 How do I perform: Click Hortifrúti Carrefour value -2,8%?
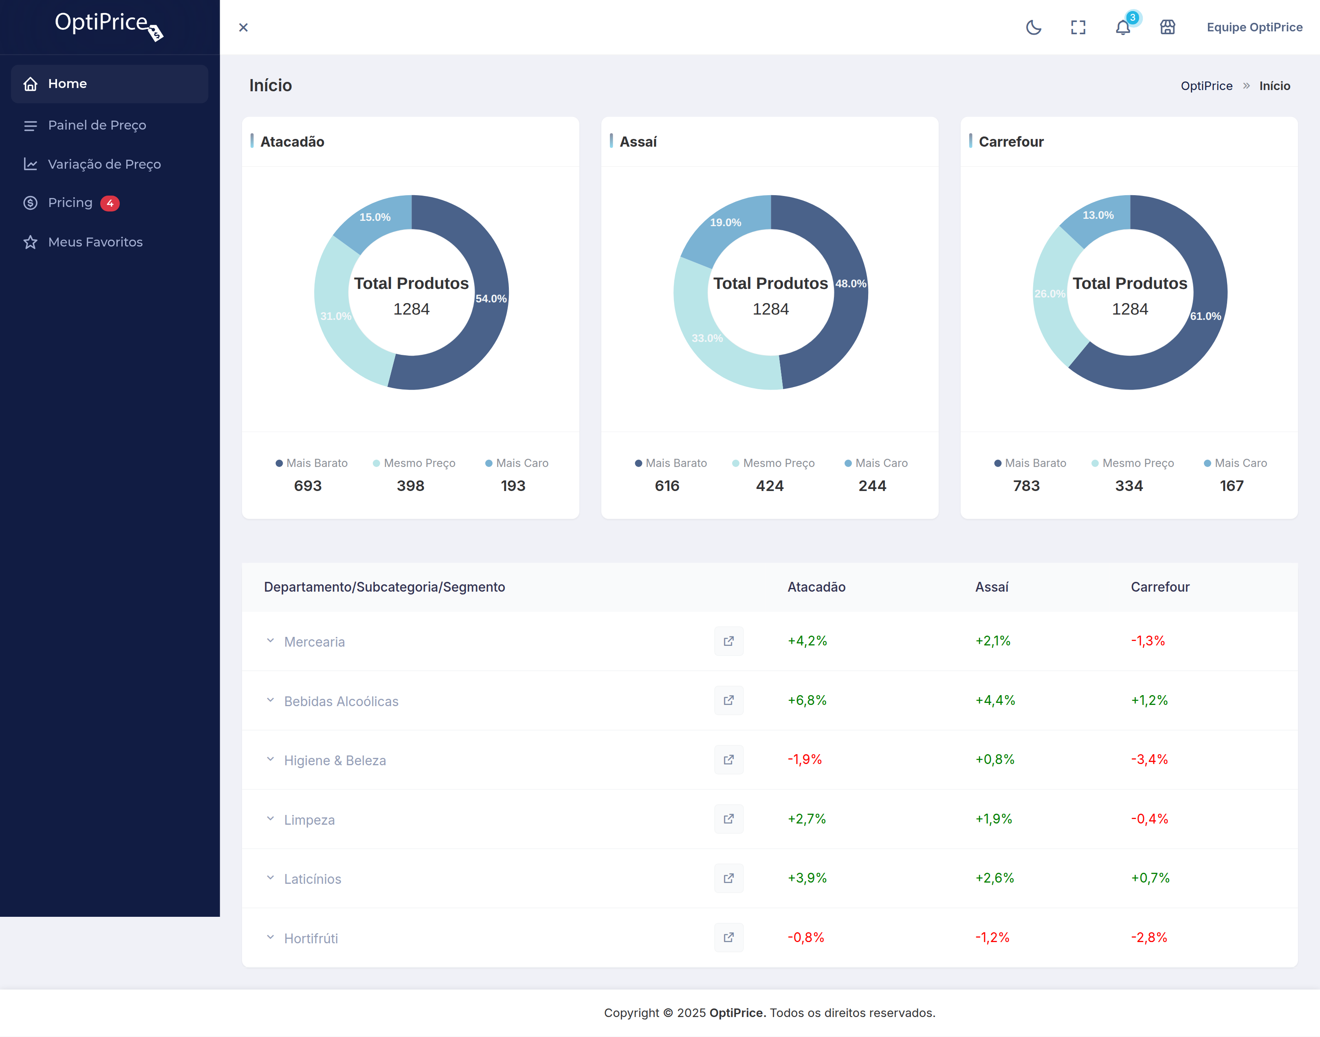(1149, 937)
